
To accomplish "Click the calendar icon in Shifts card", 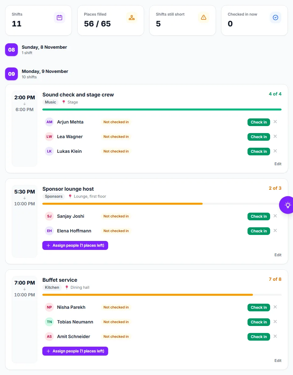I will coord(59,18).
